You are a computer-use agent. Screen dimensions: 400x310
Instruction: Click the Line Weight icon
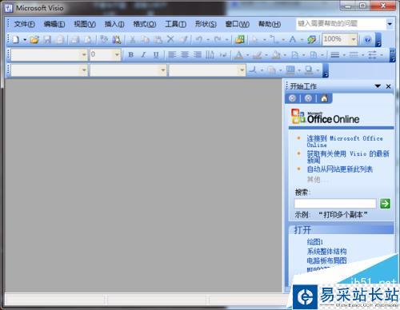click(x=335, y=55)
